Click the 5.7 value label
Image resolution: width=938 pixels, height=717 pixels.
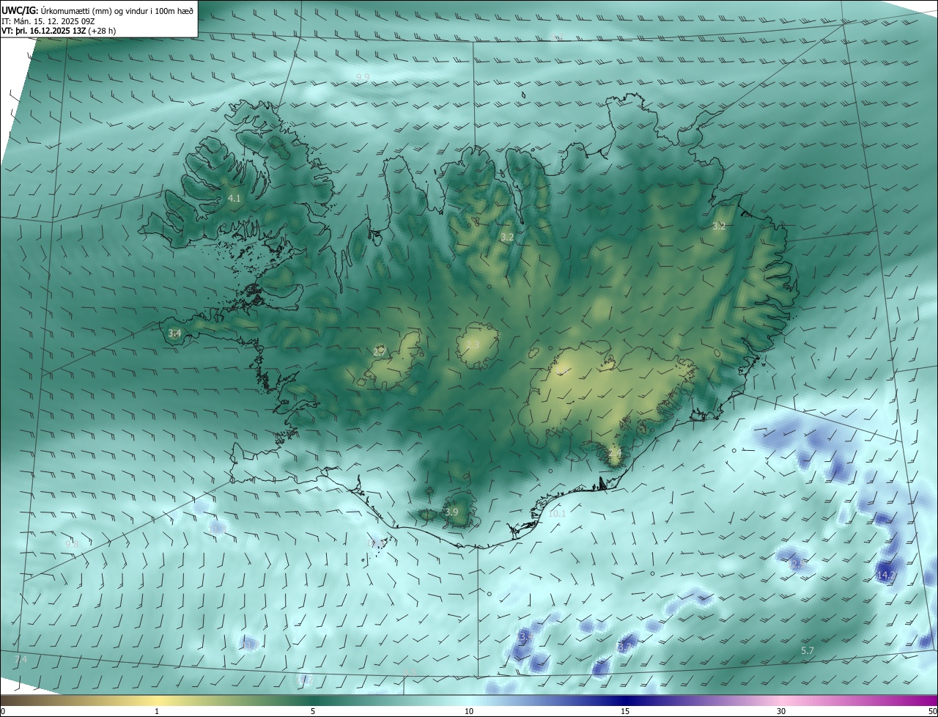[x=808, y=651]
